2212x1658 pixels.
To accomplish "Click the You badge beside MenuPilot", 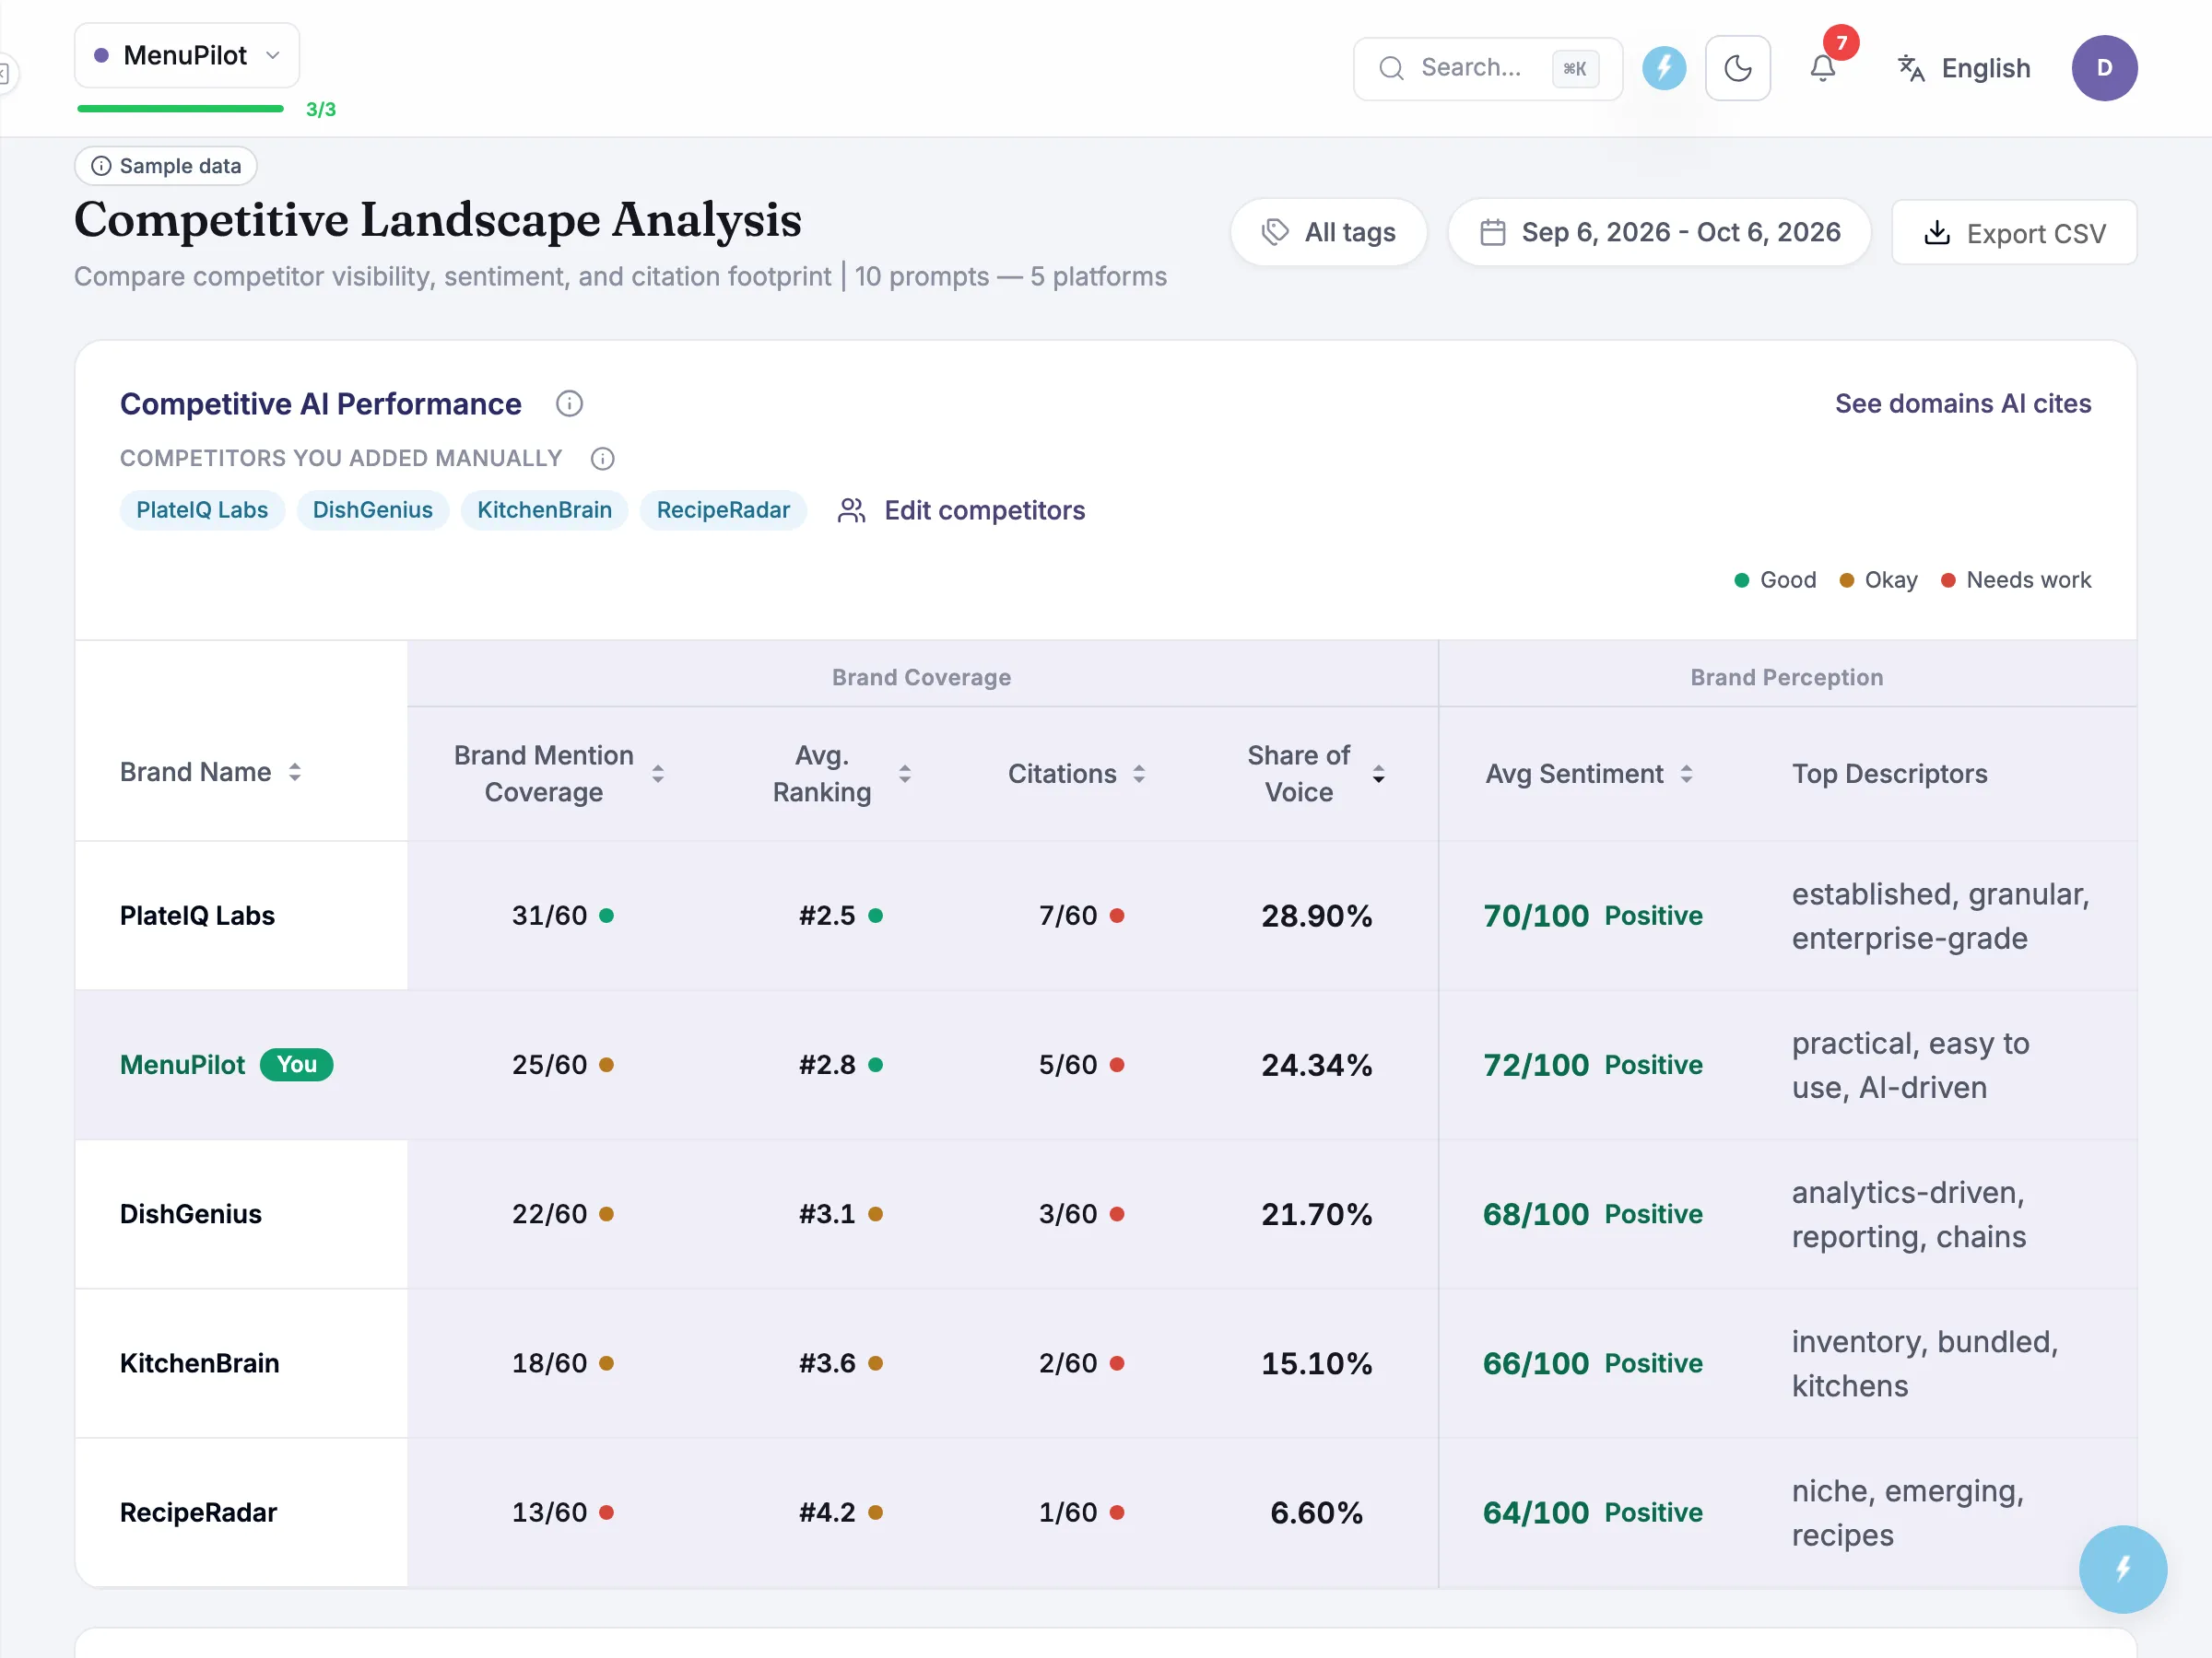I will pyautogui.click(x=297, y=1066).
